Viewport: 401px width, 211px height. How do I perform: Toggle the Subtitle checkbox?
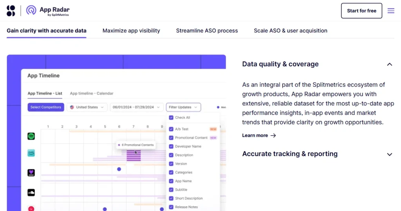[171, 190]
